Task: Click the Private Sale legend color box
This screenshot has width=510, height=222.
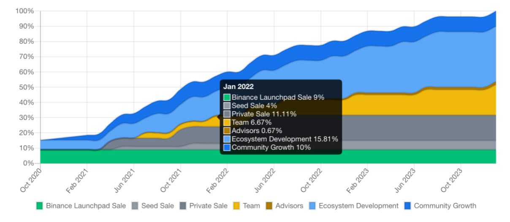Action: (x=183, y=206)
